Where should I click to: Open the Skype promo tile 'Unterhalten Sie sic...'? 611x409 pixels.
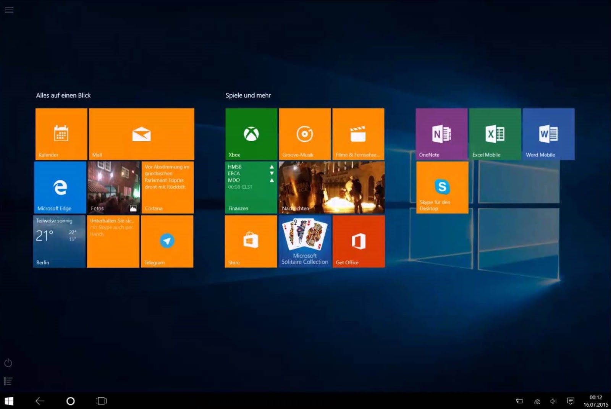[113, 241]
